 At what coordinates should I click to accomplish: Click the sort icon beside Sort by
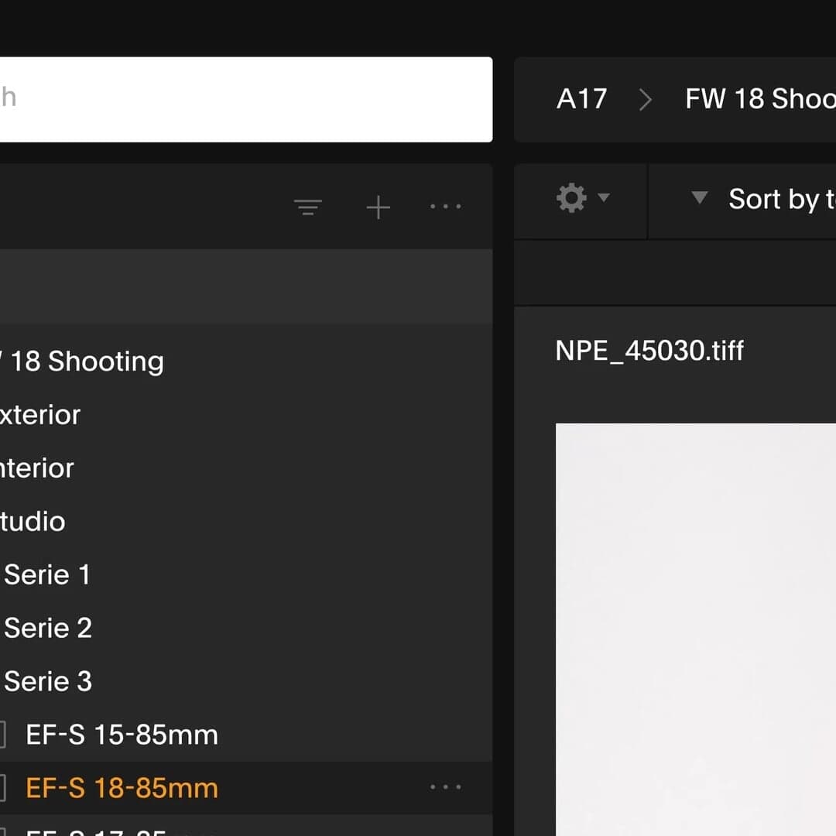[x=699, y=198]
